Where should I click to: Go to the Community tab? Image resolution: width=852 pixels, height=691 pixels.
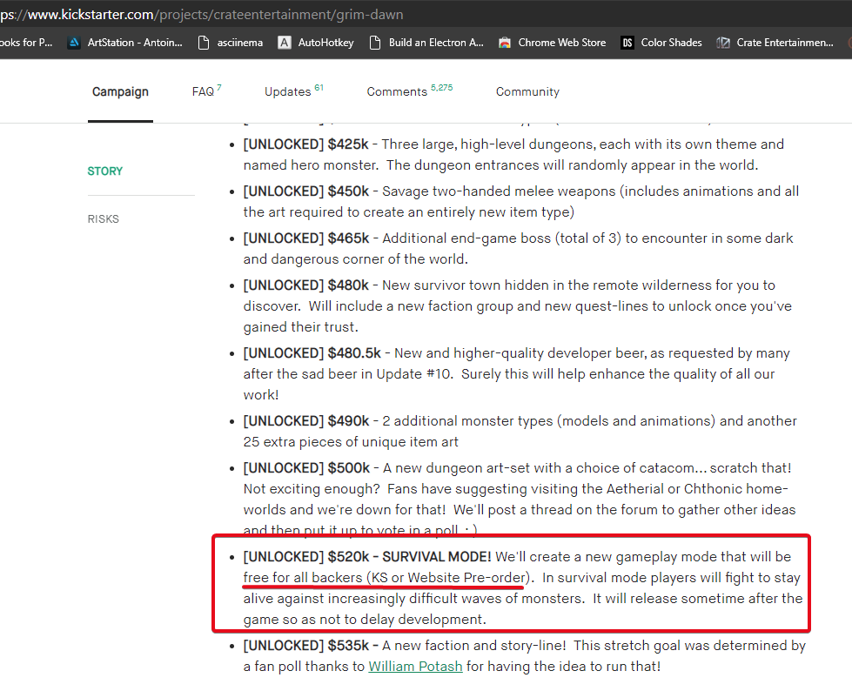click(527, 91)
